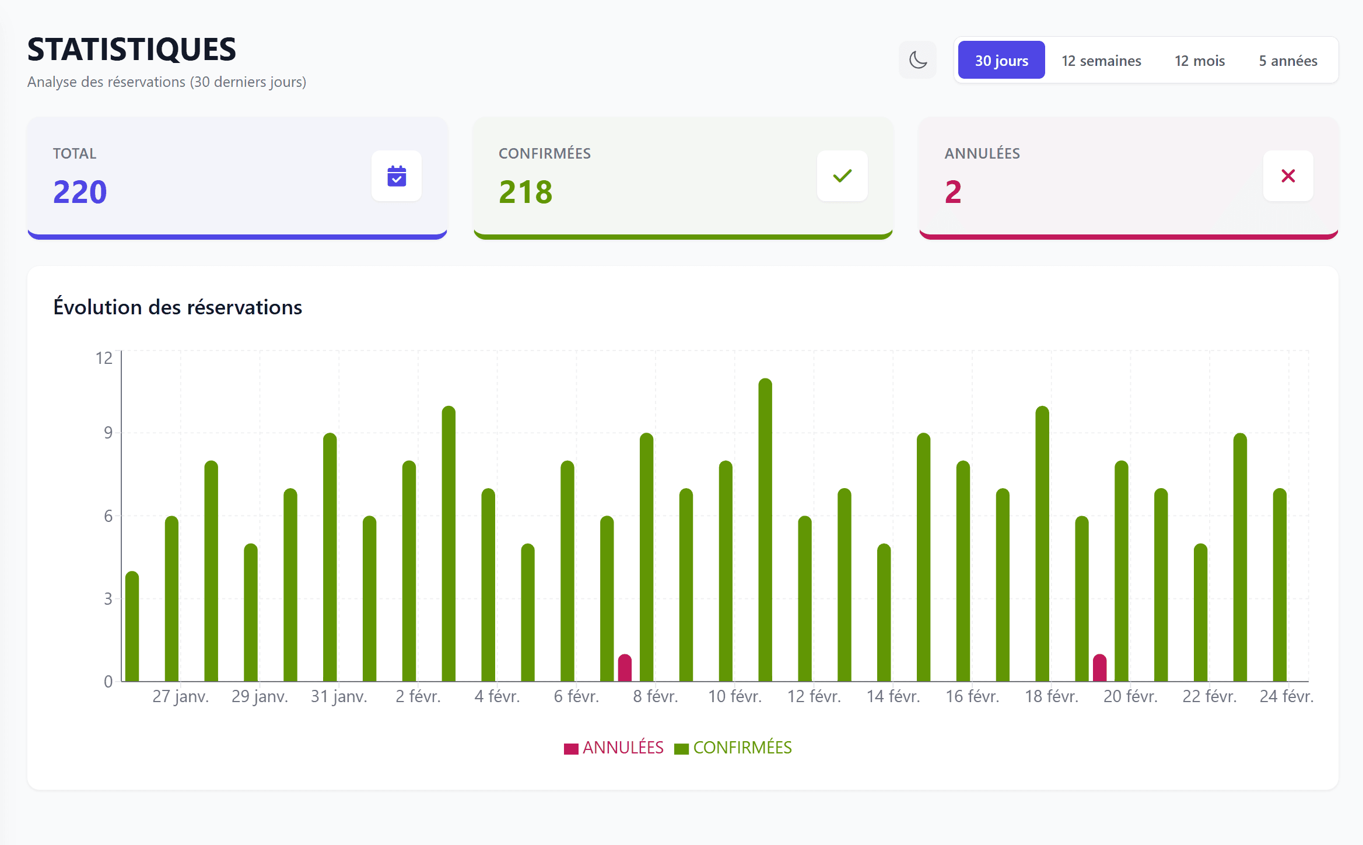Click the green checkmark icon in Confirmées card

click(842, 176)
